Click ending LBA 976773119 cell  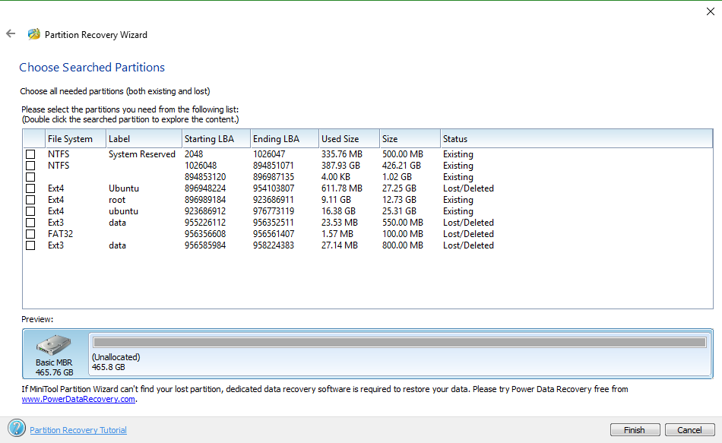[x=274, y=211]
